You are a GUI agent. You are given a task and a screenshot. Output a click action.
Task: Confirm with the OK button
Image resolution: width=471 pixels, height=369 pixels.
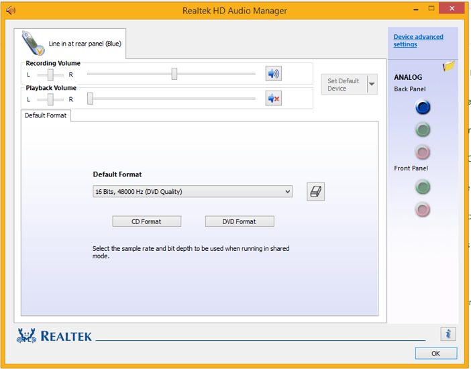[436, 354]
